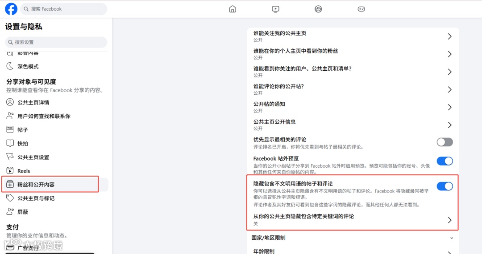Open 帖子 settings in sidebar
This screenshot has width=482, height=254.
pos(23,130)
